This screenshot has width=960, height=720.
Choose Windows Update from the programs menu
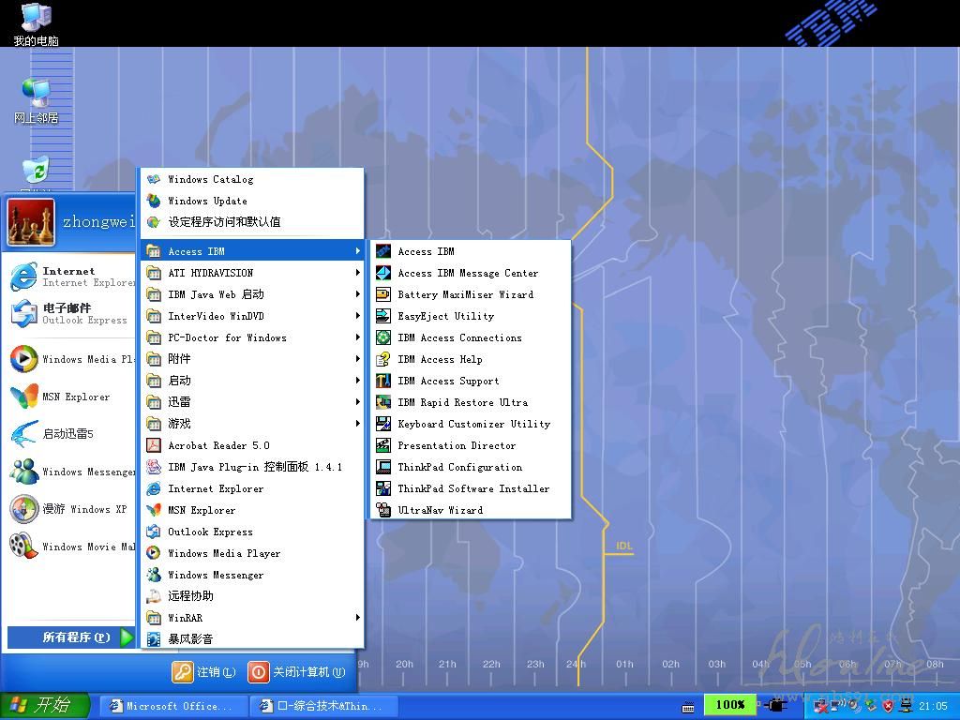(x=207, y=201)
